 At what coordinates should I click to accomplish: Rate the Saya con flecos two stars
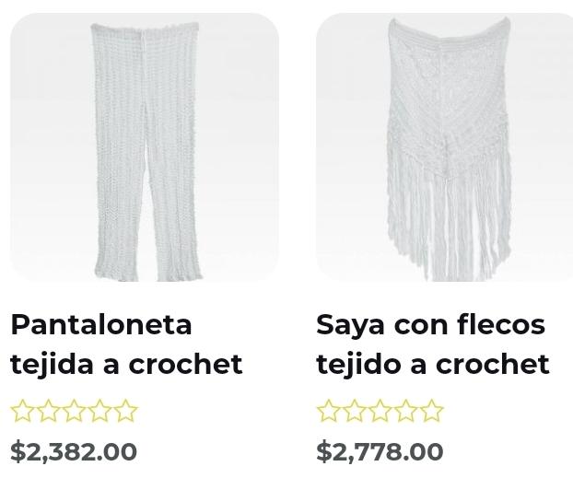pos(354,411)
